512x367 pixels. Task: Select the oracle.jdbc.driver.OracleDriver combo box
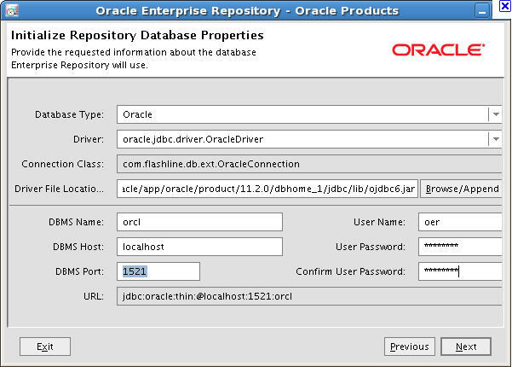302,139
